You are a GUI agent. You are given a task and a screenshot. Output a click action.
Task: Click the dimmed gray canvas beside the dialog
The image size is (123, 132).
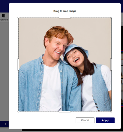(4, 72)
